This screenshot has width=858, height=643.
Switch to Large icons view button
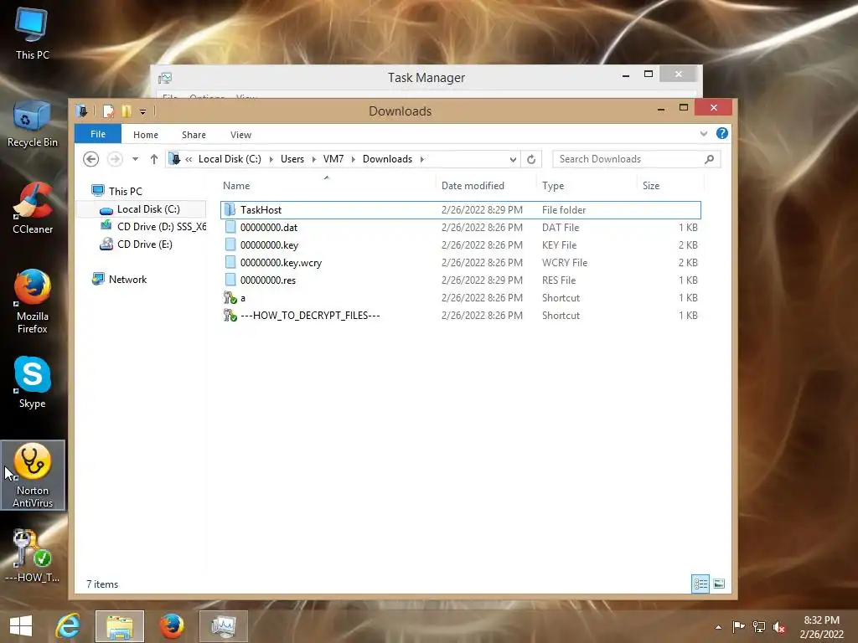[x=719, y=584]
